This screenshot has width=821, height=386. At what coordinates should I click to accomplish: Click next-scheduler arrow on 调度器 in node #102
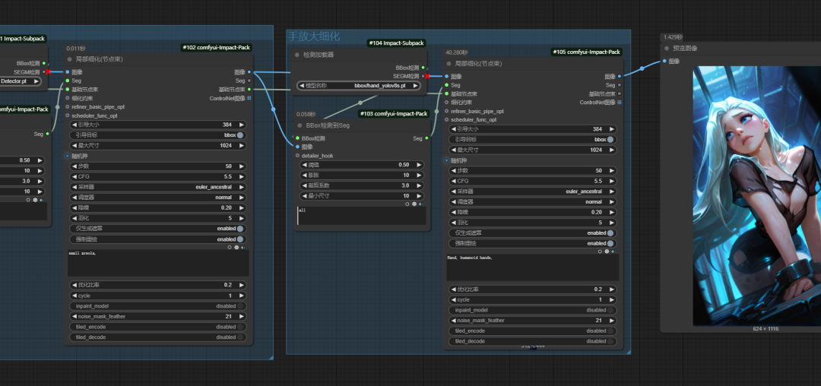(242, 198)
